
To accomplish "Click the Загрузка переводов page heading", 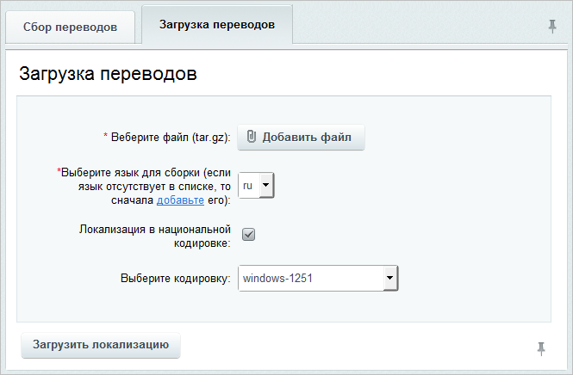I will [x=109, y=73].
